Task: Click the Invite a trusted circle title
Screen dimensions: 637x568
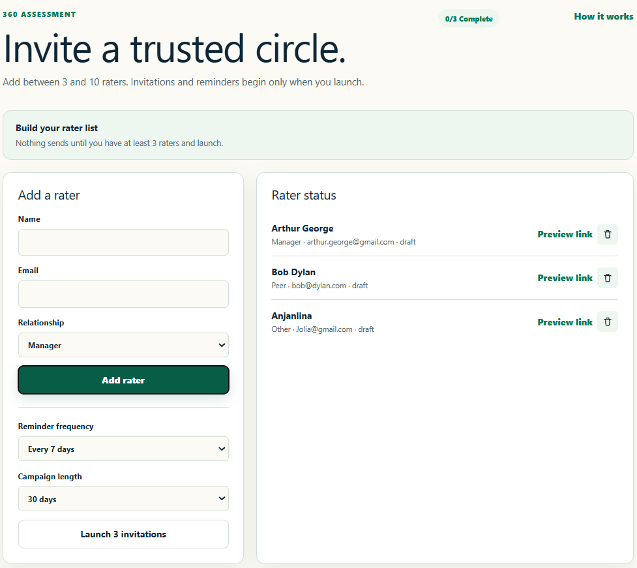Action: click(x=175, y=49)
